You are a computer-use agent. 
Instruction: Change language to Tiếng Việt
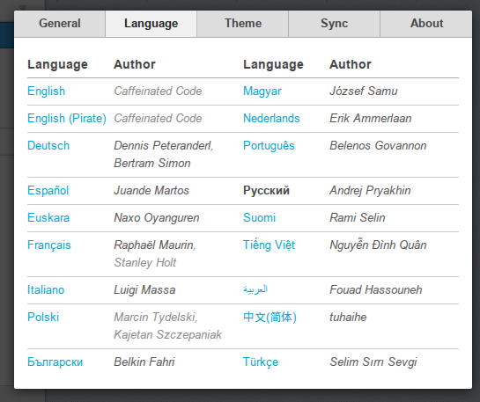(270, 245)
